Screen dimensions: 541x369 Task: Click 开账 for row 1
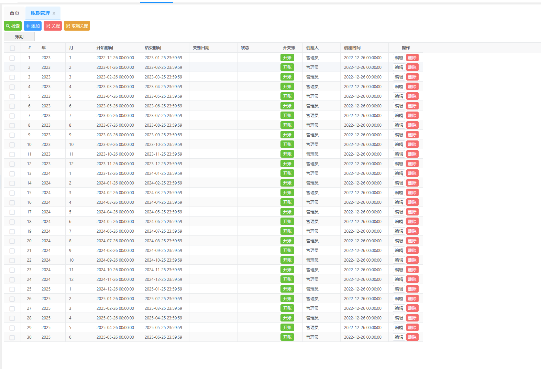click(287, 58)
